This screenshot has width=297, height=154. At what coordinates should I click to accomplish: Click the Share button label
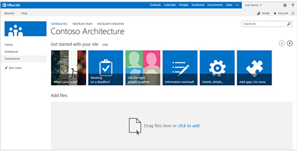tap(265, 13)
